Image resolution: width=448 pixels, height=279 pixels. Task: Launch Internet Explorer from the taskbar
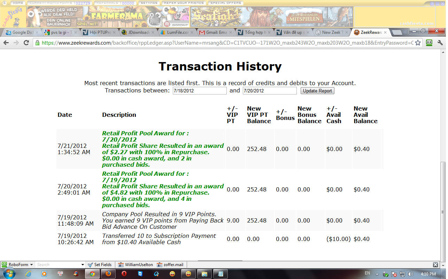click(29, 274)
